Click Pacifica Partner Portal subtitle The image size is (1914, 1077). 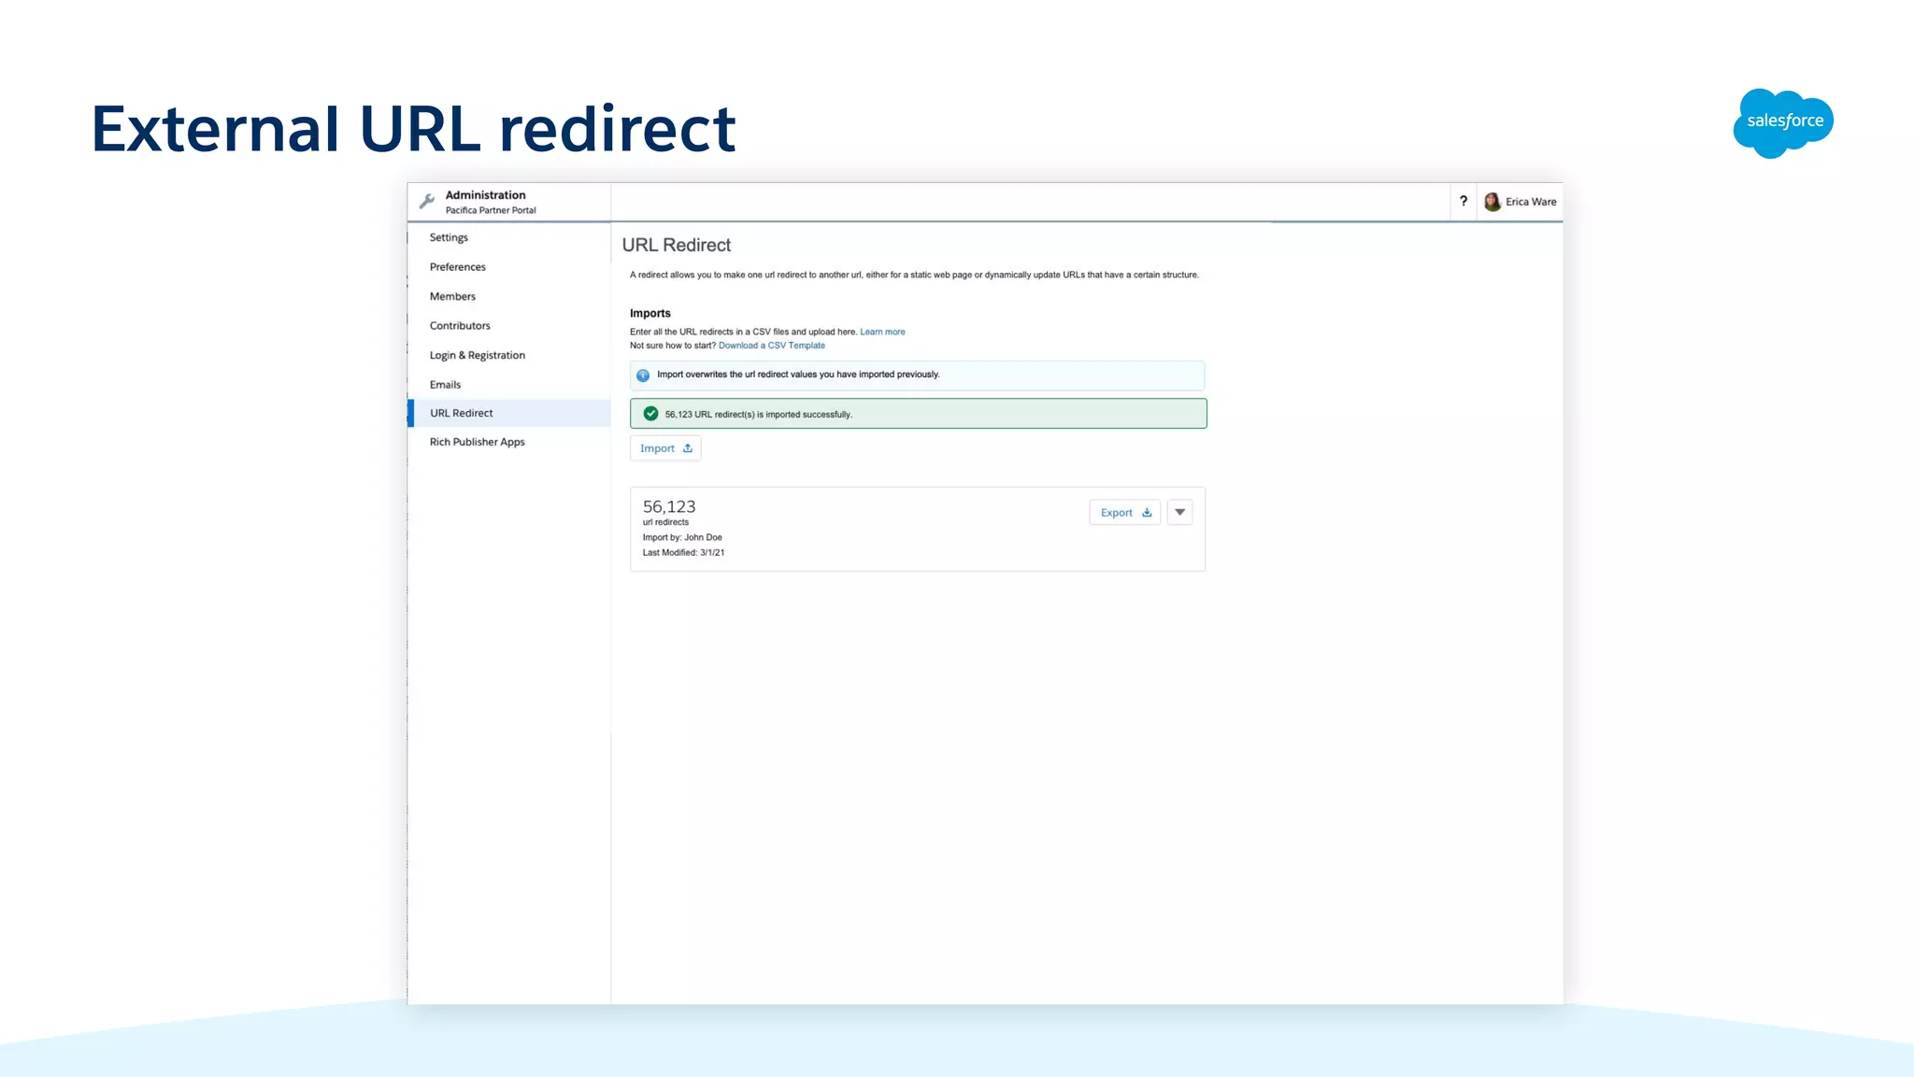coord(491,210)
